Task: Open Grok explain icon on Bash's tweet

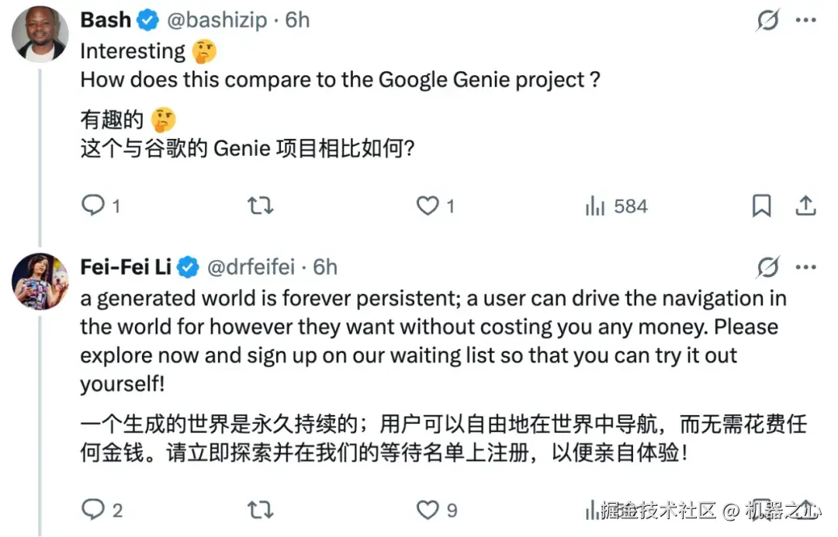Action: [768, 20]
